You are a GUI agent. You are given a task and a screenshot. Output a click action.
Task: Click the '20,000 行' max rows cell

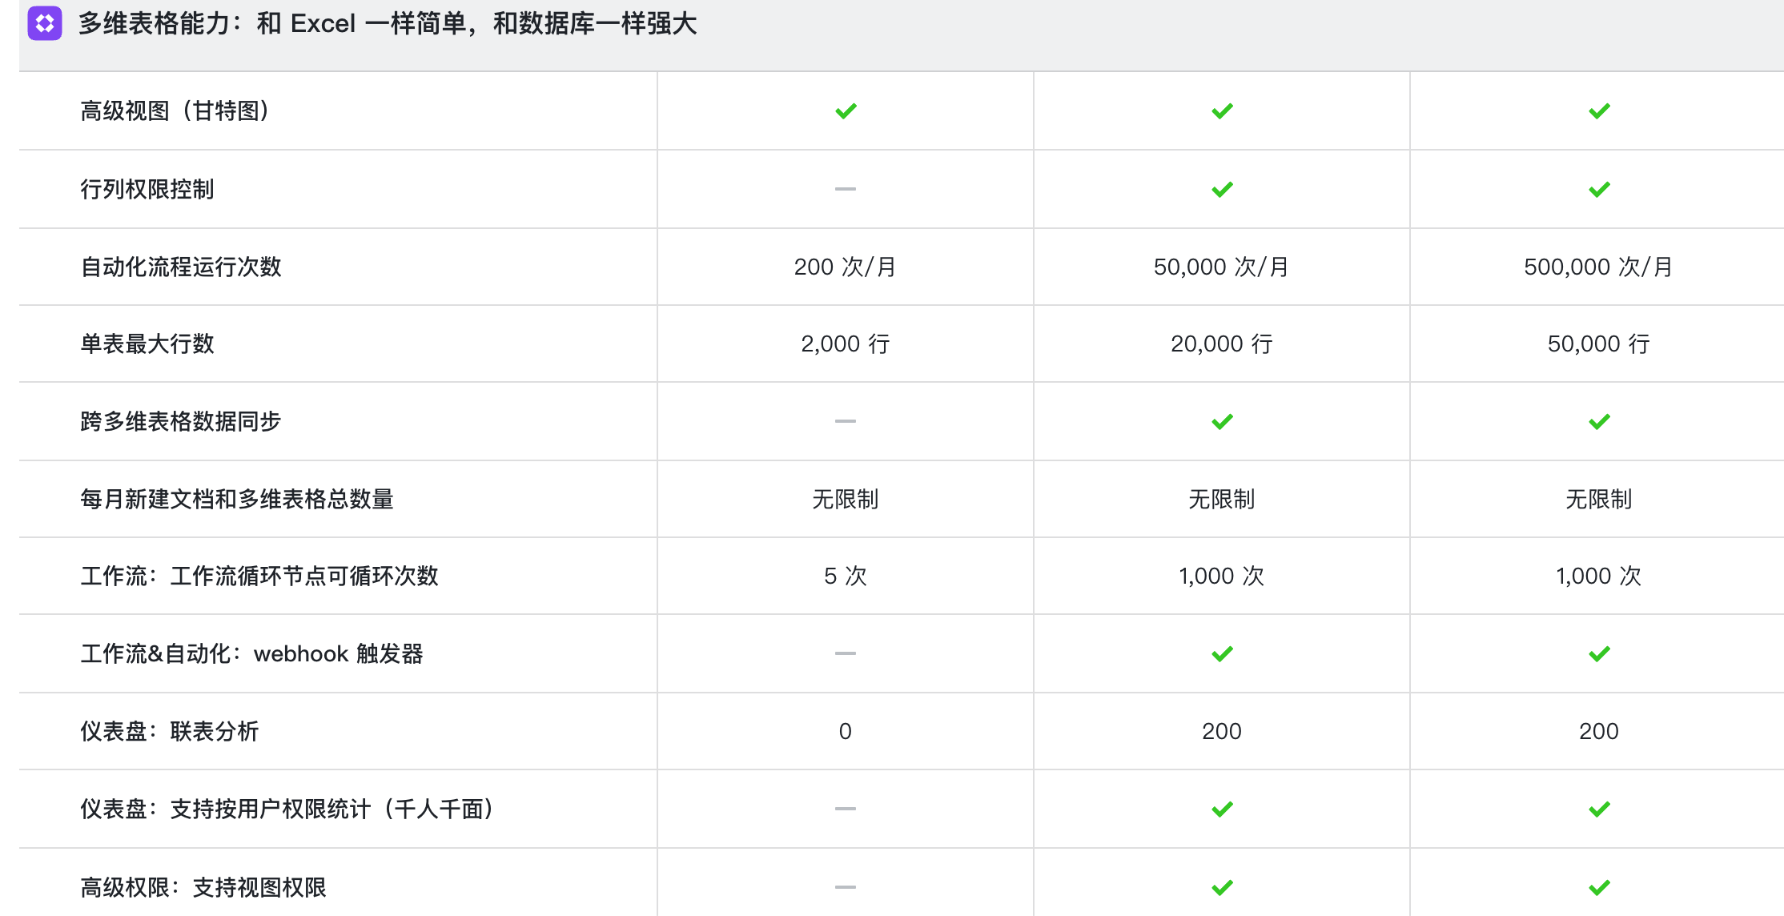(1221, 344)
